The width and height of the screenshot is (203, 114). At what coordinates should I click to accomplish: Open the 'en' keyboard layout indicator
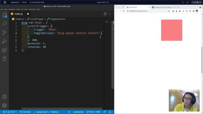point(187,2)
